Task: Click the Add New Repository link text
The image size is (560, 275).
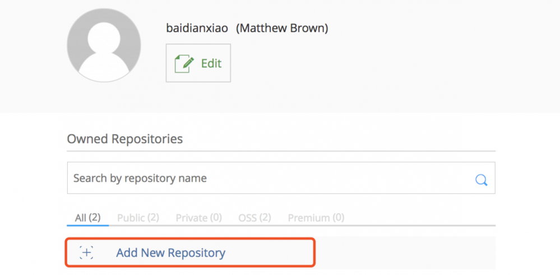Action: point(170,253)
